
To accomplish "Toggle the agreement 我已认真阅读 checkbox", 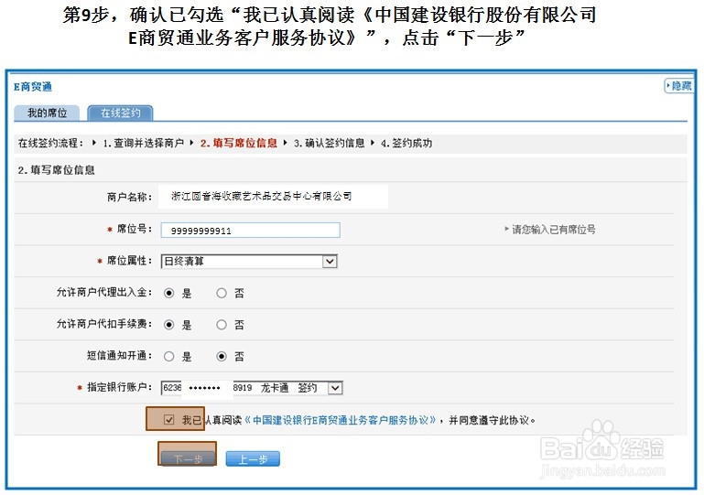I will (168, 420).
